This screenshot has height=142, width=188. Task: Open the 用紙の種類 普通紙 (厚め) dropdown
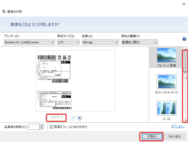coord(139,42)
